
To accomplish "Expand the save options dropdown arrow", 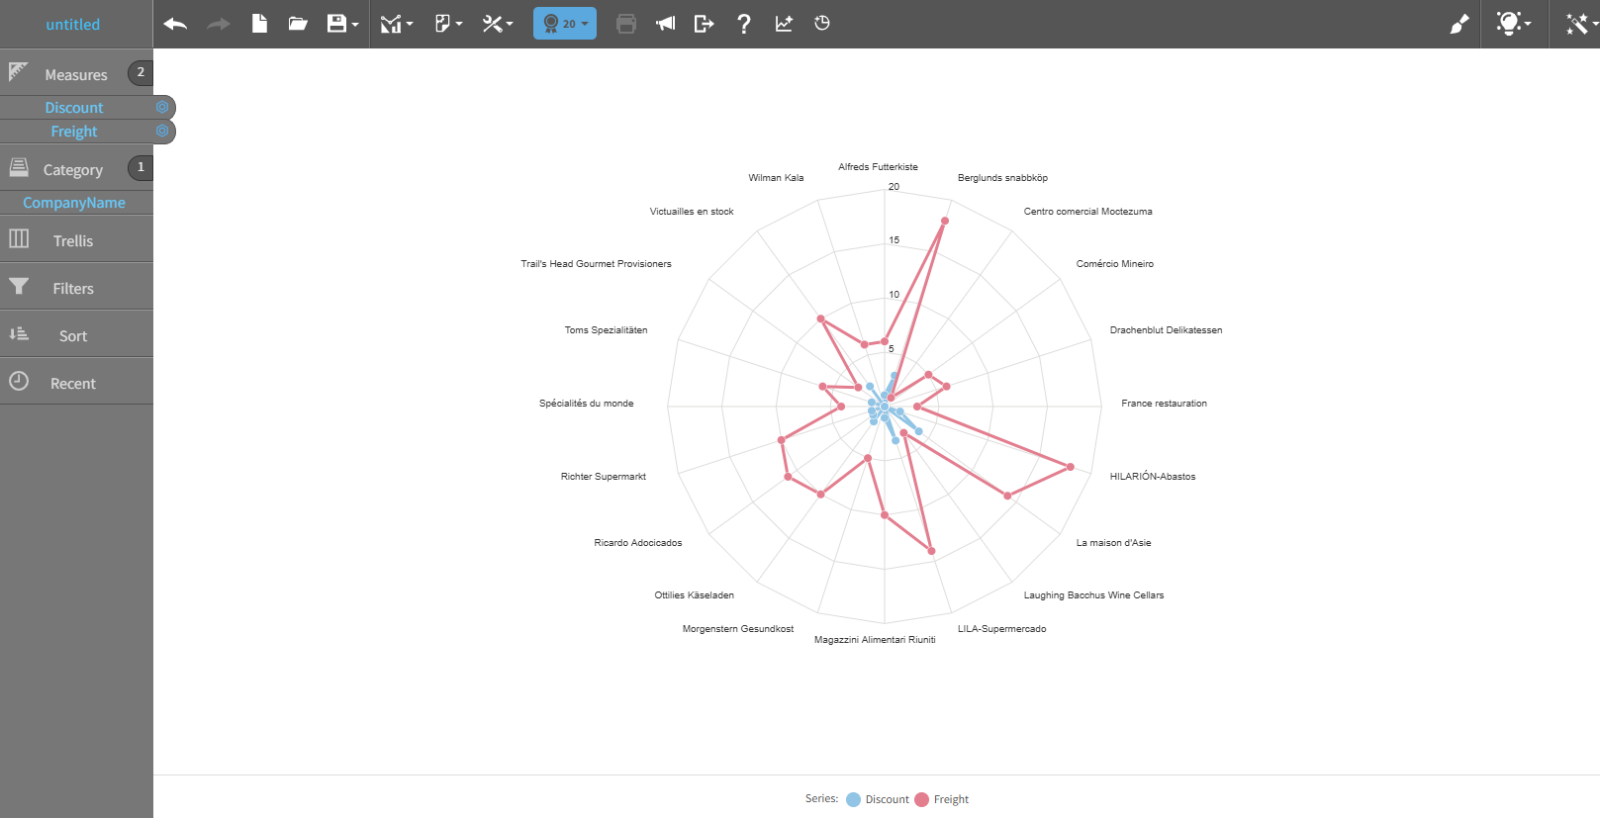I will 355,25.
